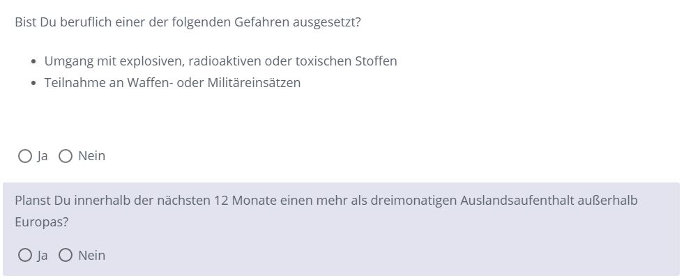Click the Ja label text below Militäreinsätzen bullet

[x=43, y=156]
